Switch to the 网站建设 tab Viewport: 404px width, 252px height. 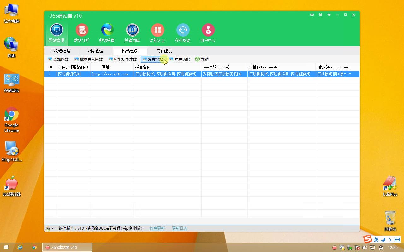[x=130, y=51]
